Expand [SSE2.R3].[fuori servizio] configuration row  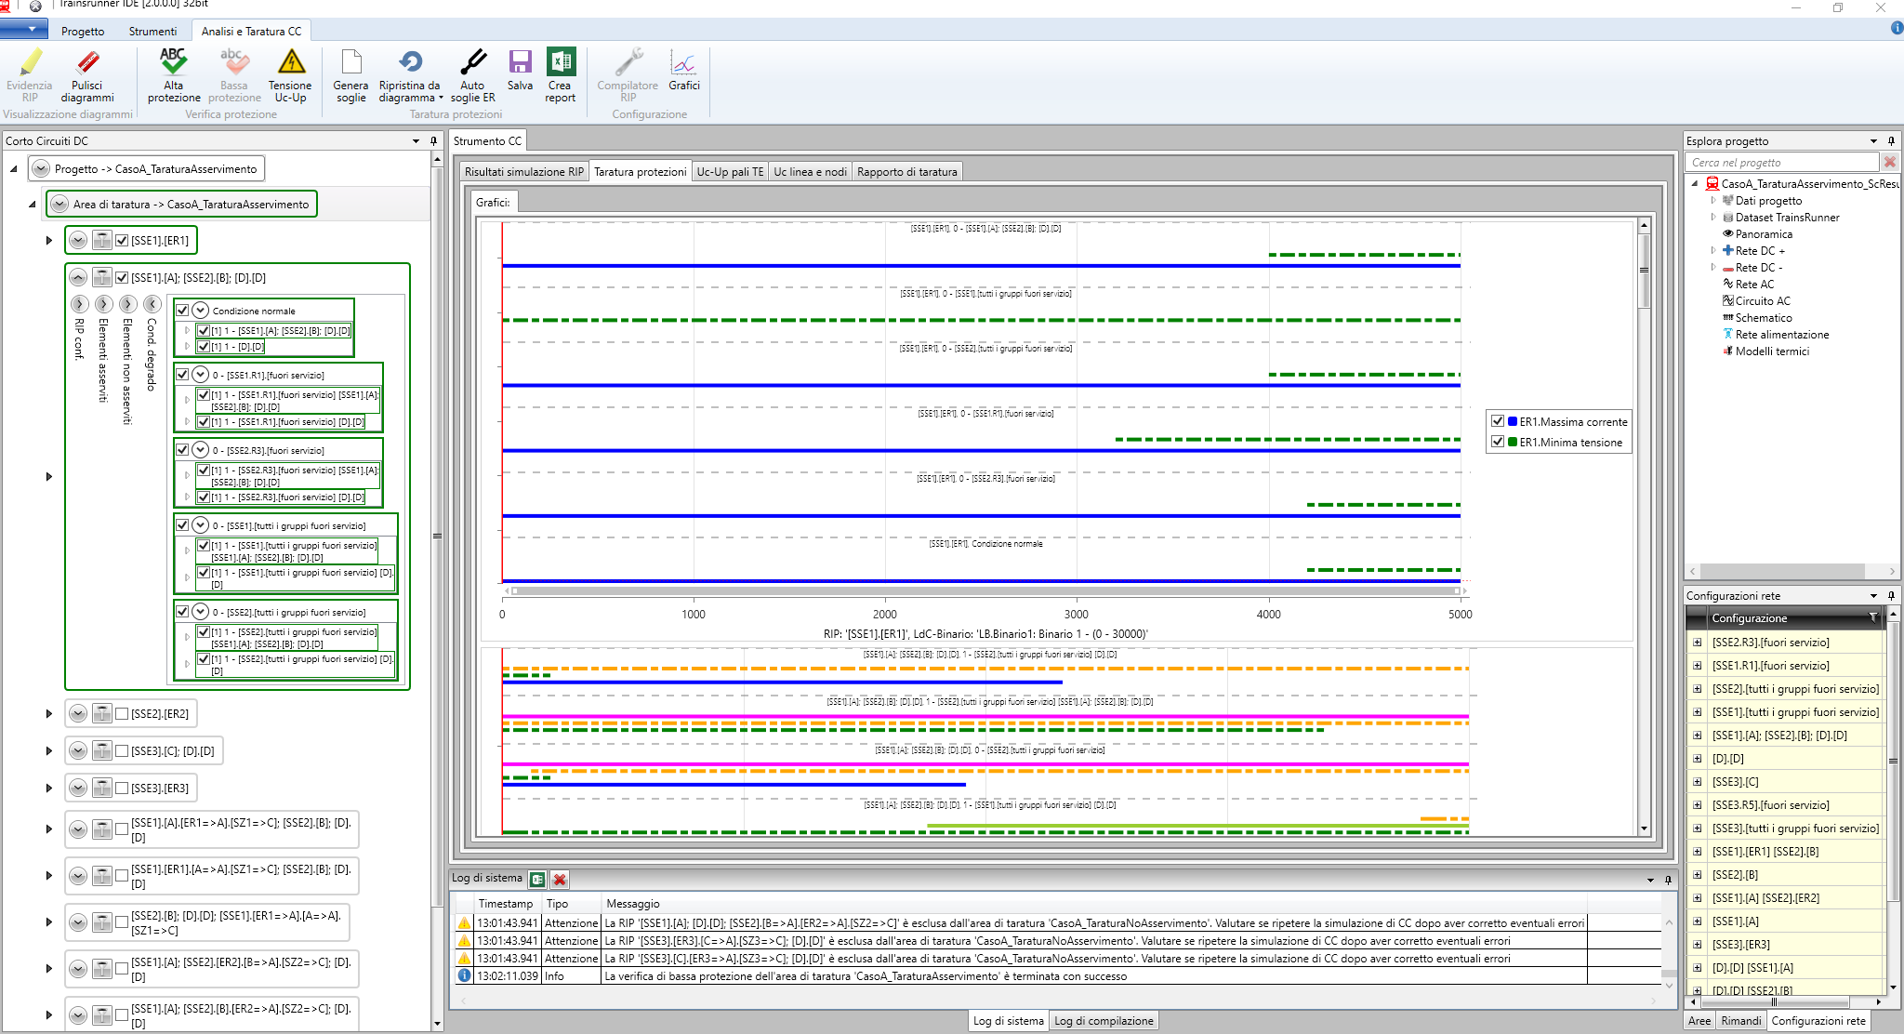pos(1697,643)
